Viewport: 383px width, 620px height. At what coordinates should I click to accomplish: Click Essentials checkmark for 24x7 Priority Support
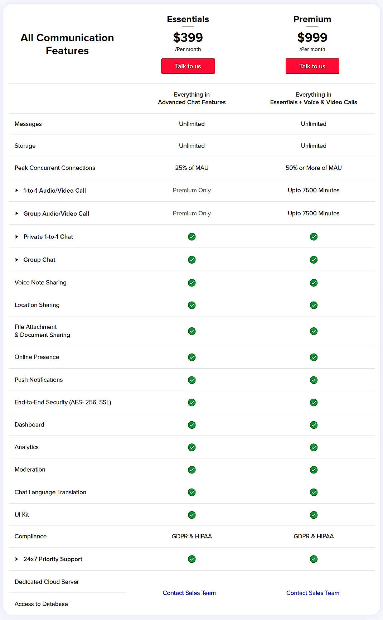click(192, 559)
